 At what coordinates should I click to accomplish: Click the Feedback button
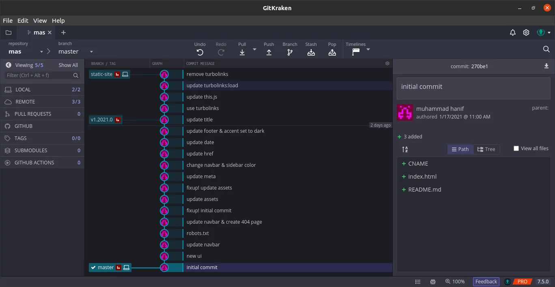point(486,282)
